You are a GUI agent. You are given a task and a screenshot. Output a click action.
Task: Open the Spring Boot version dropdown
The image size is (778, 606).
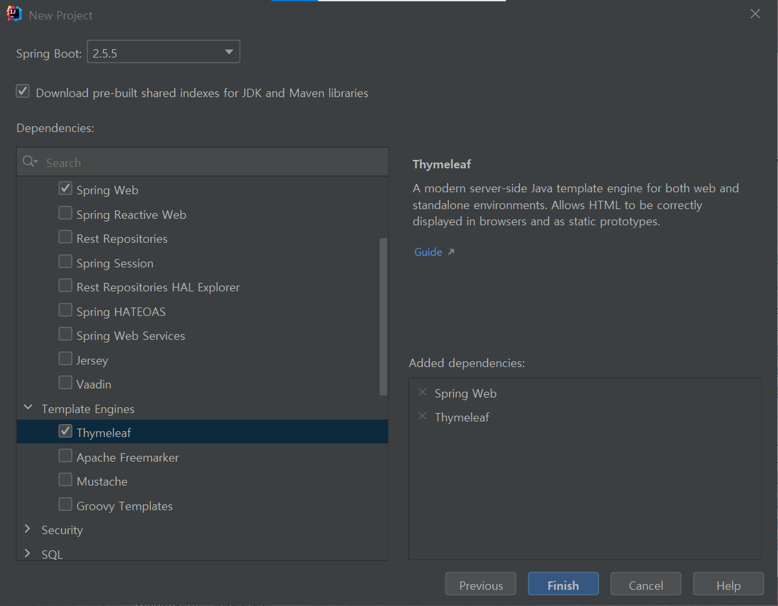coord(163,52)
